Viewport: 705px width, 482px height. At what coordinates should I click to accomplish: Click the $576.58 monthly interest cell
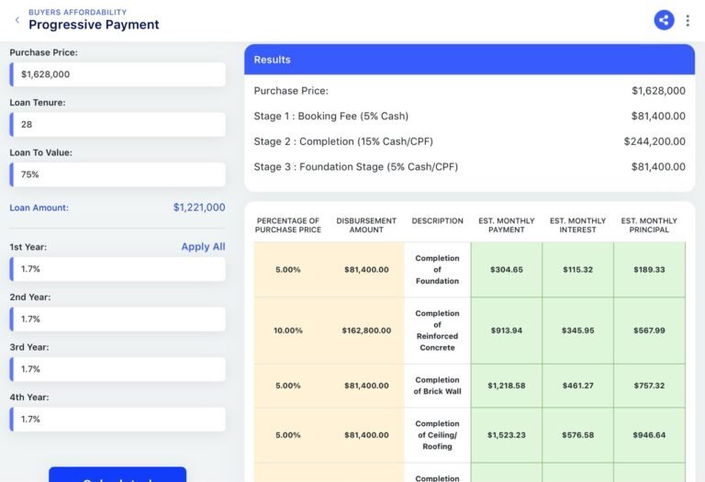click(x=577, y=435)
